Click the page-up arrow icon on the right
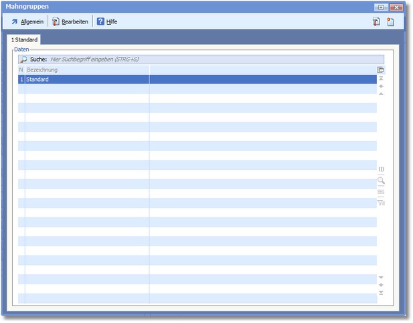The height and width of the screenshot is (323, 413). pyautogui.click(x=381, y=86)
